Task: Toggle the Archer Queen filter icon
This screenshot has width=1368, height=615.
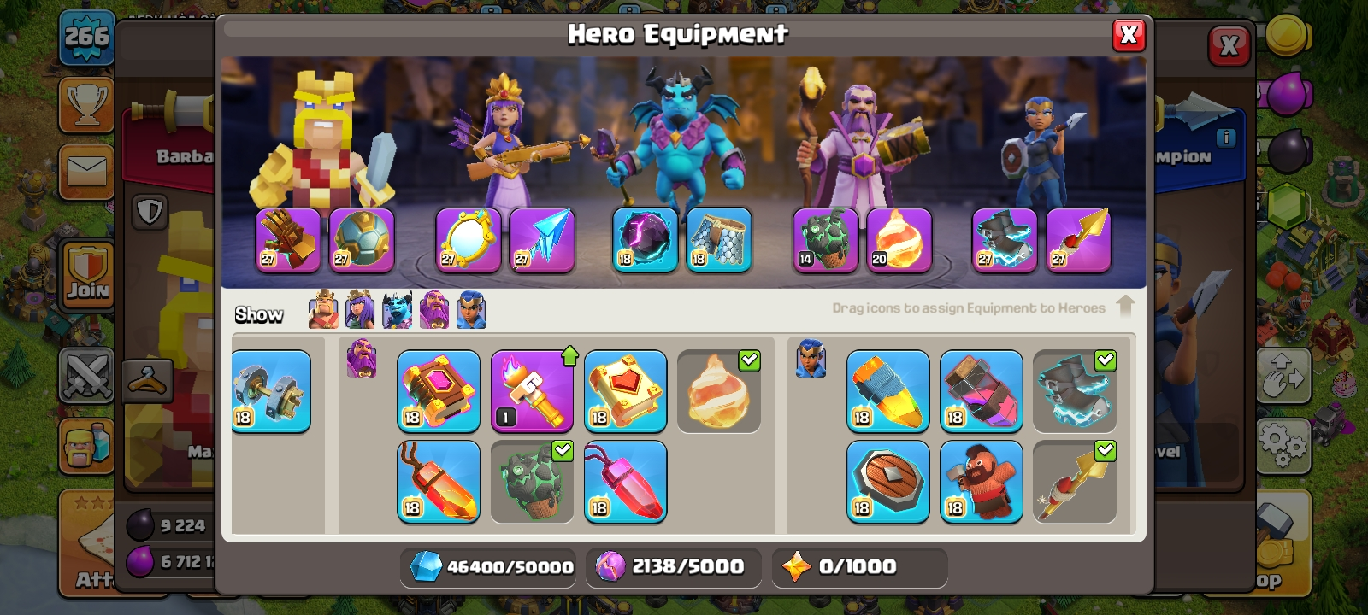Action: (360, 309)
